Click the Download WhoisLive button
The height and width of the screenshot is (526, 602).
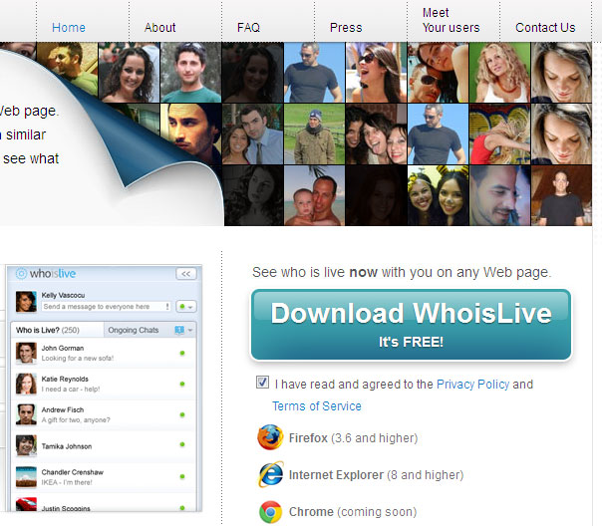tap(411, 325)
